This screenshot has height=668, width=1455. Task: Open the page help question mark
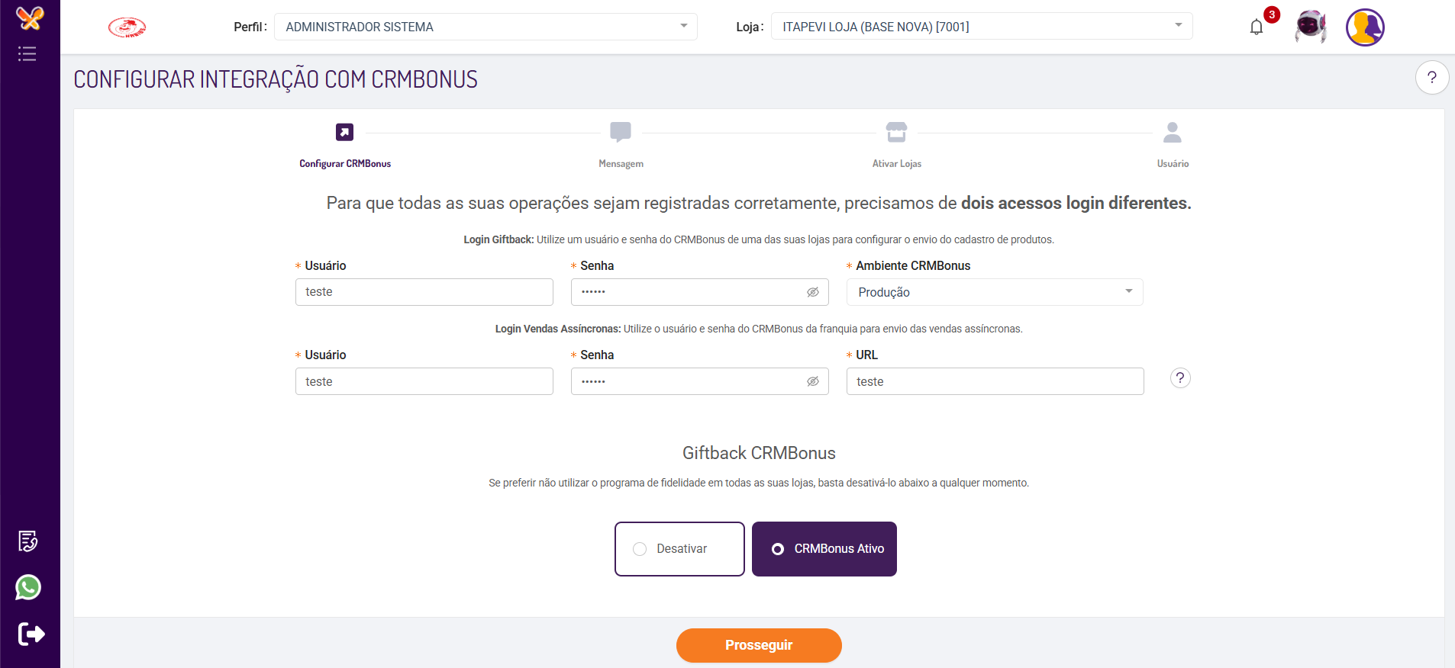[1431, 78]
